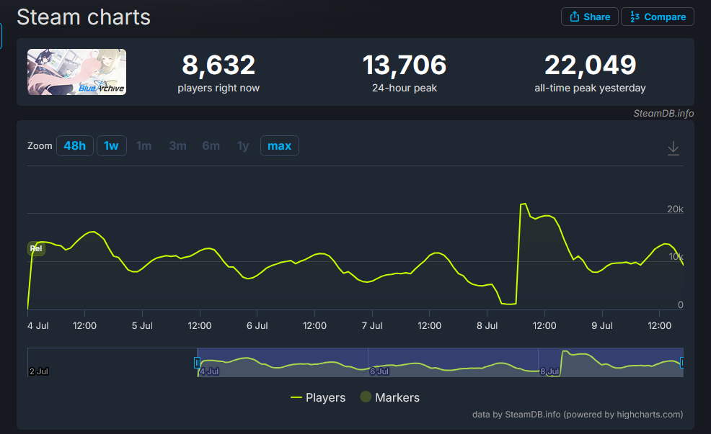711x434 pixels.
Task: Open the Blue Archive game thumbnail
Action: click(x=76, y=72)
